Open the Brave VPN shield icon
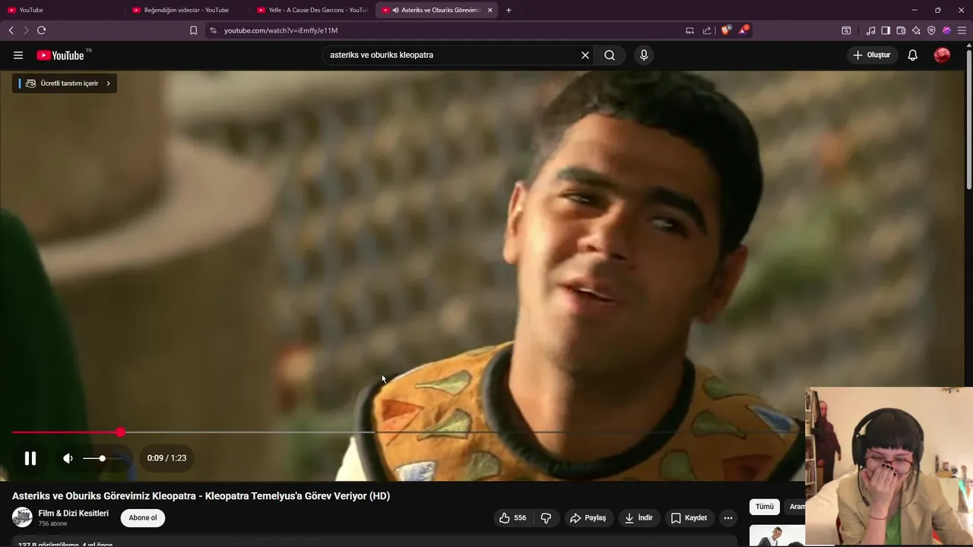Screen dimensions: 973x547 (x=931, y=30)
